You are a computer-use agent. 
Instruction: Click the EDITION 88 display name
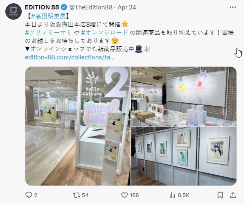(42, 7)
